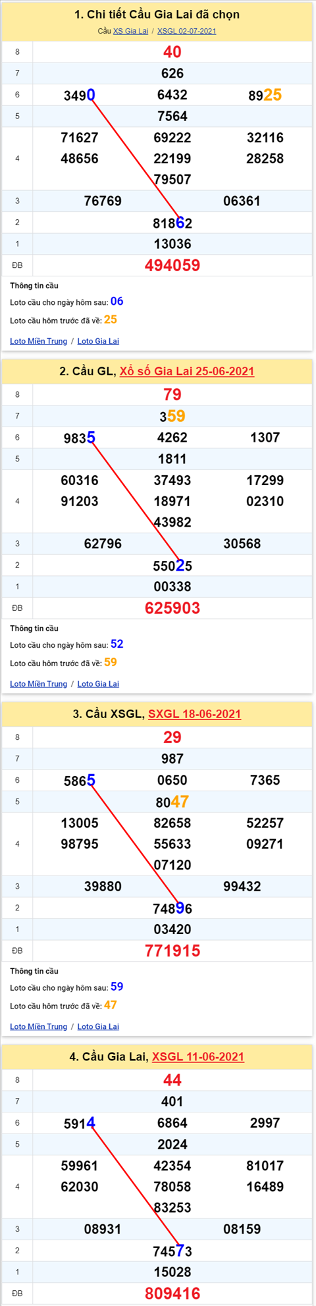
Task: Open the XSGL 02-07-2021 link
Action: [186, 31]
